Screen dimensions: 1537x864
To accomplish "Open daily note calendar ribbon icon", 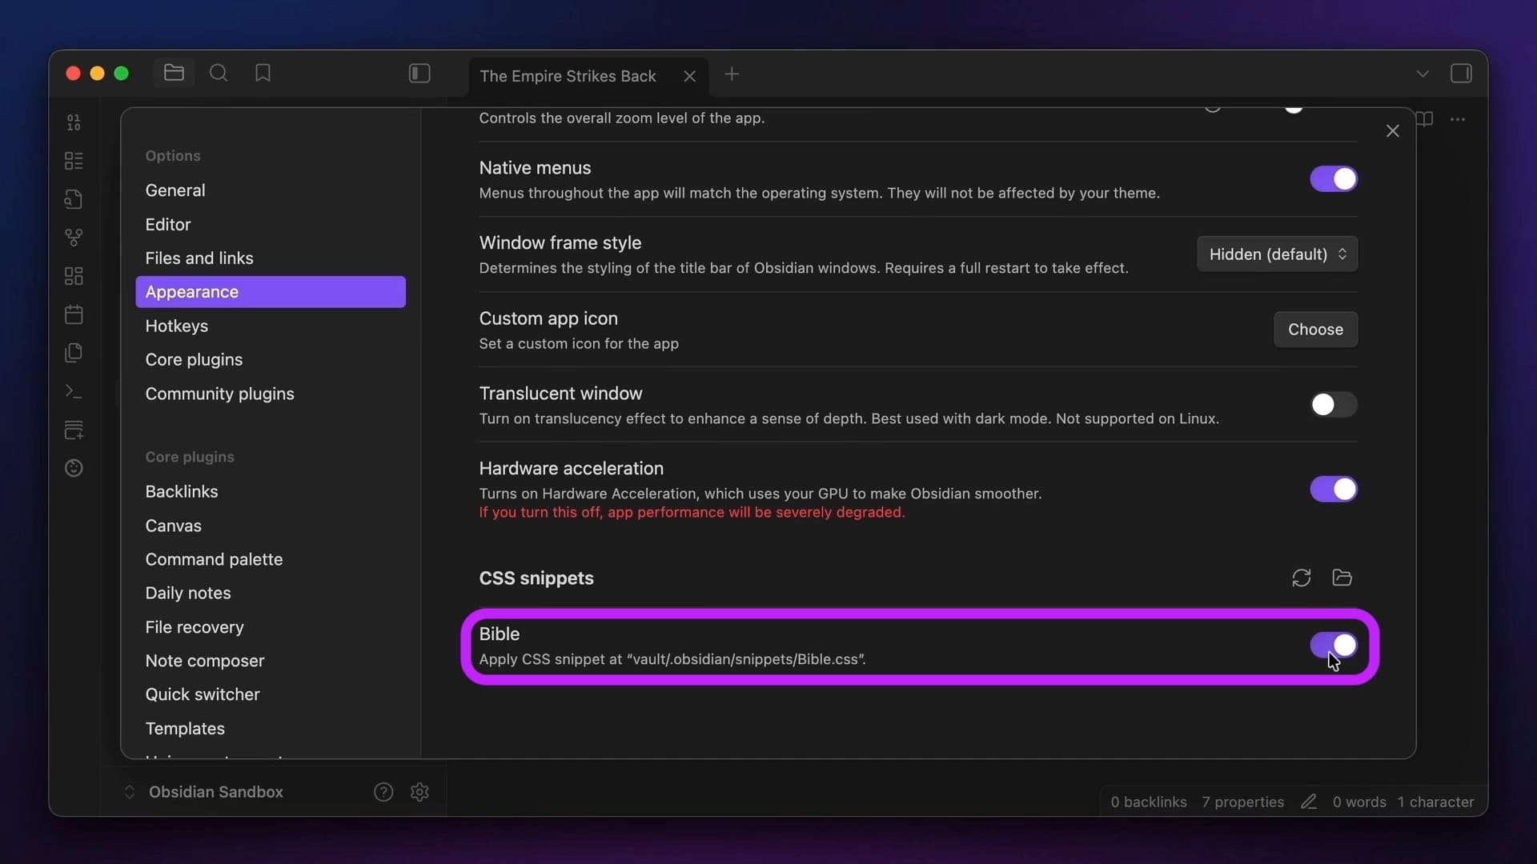I will click(74, 314).
